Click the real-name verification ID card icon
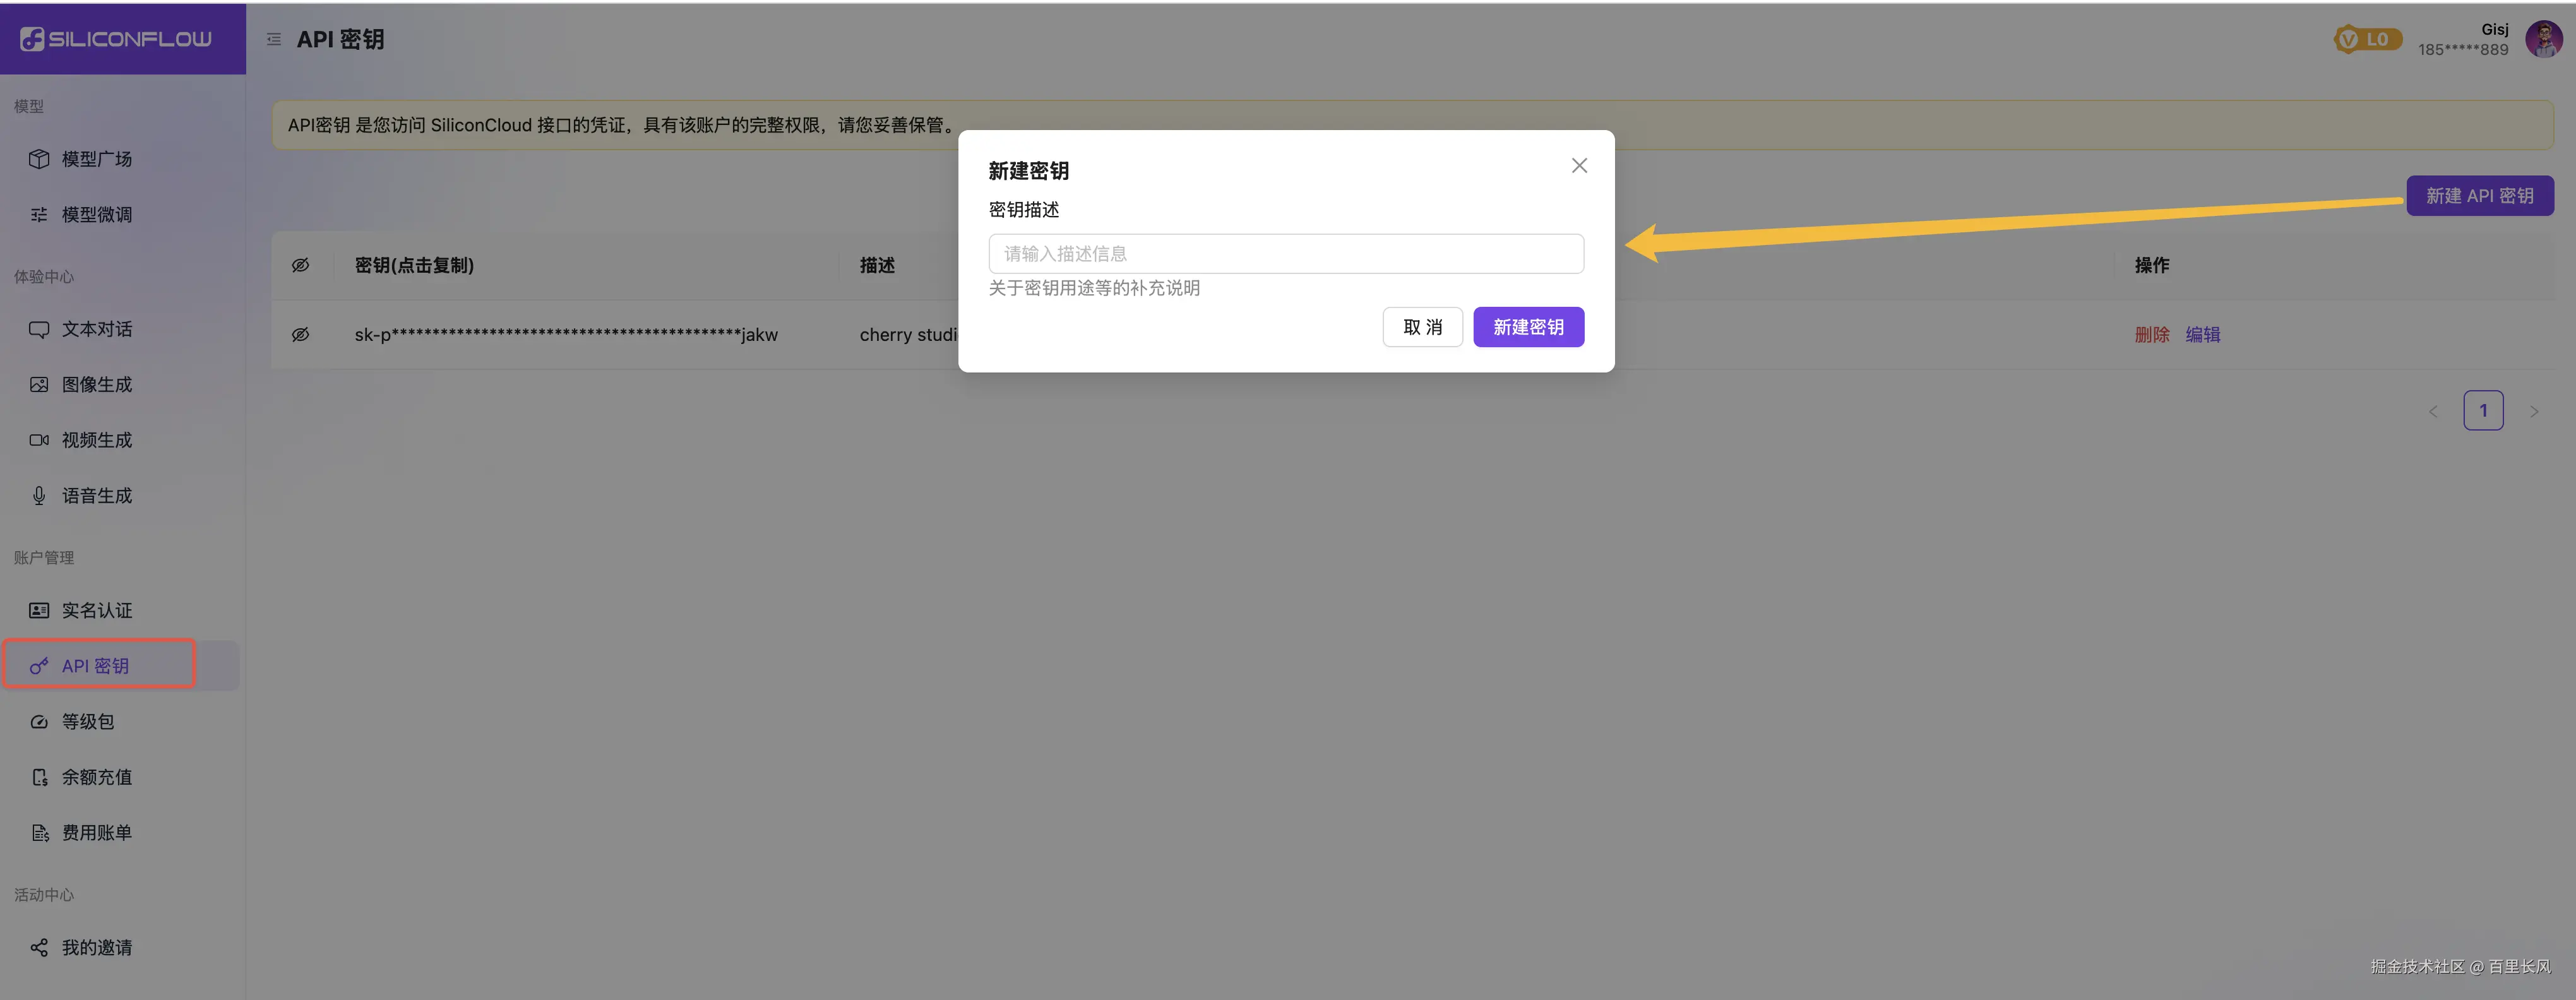Image resolution: width=2576 pixels, height=1000 pixels. pos(39,610)
